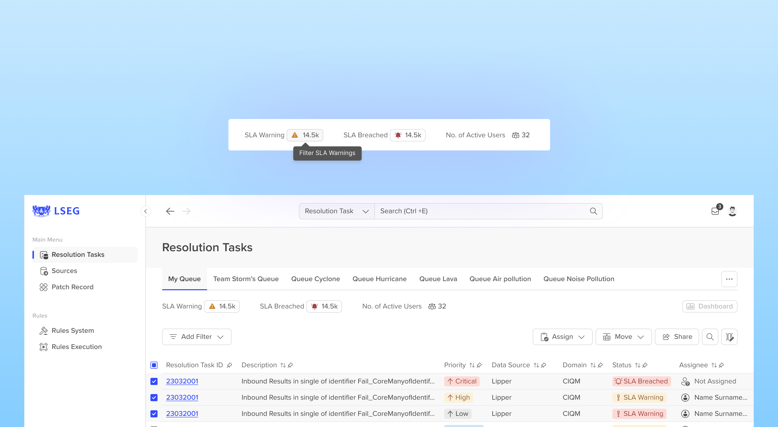Filter by the SLA Breached 14.5k badge in the table view

pos(324,306)
